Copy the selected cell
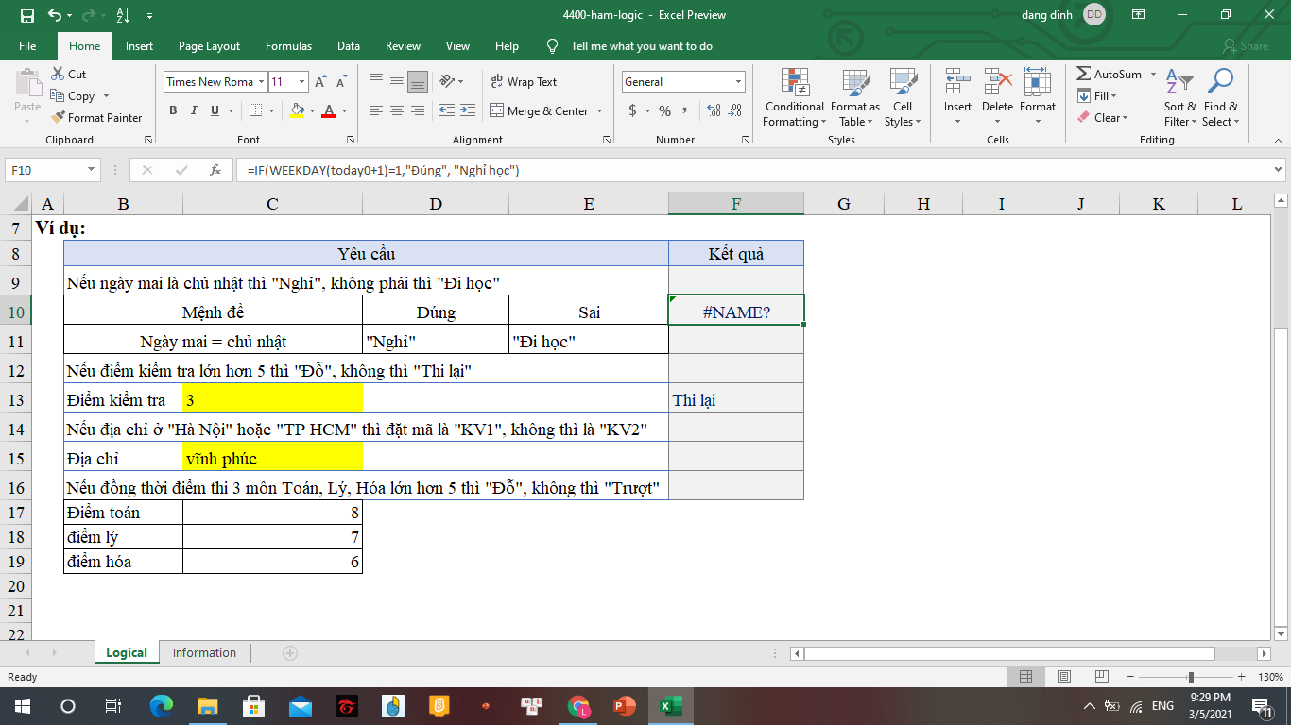Screen dimensions: 1291x725 pyautogui.click(x=74, y=95)
